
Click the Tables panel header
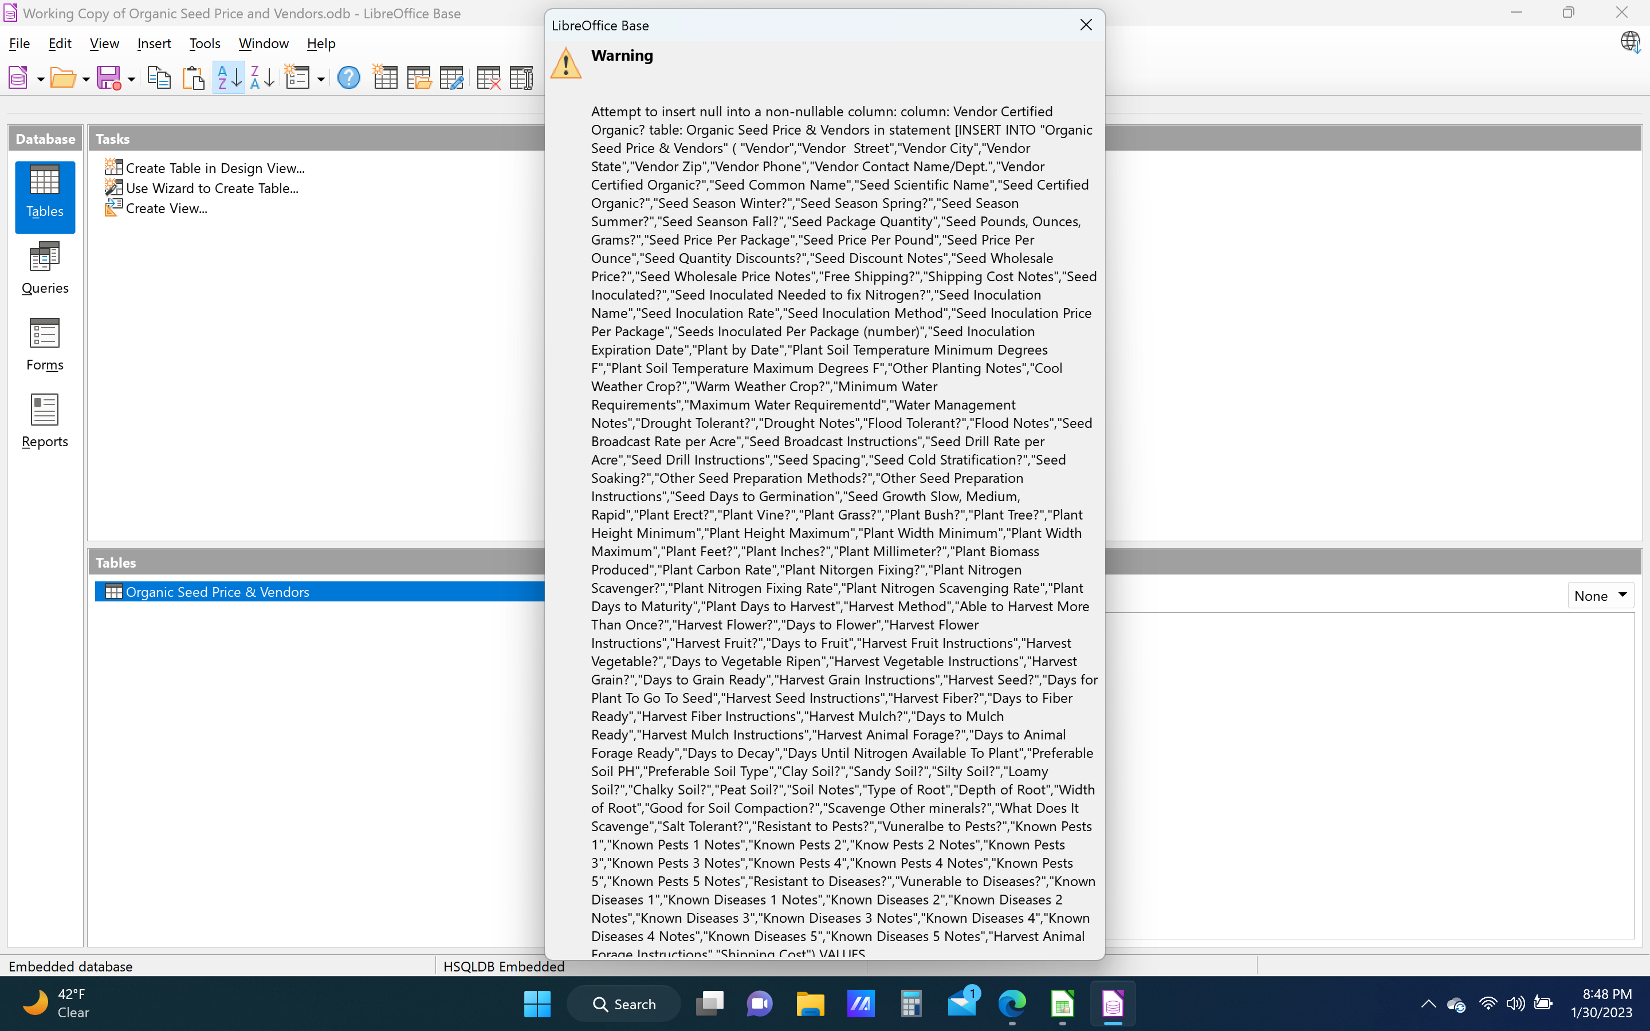pyautogui.click(x=316, y=562)
